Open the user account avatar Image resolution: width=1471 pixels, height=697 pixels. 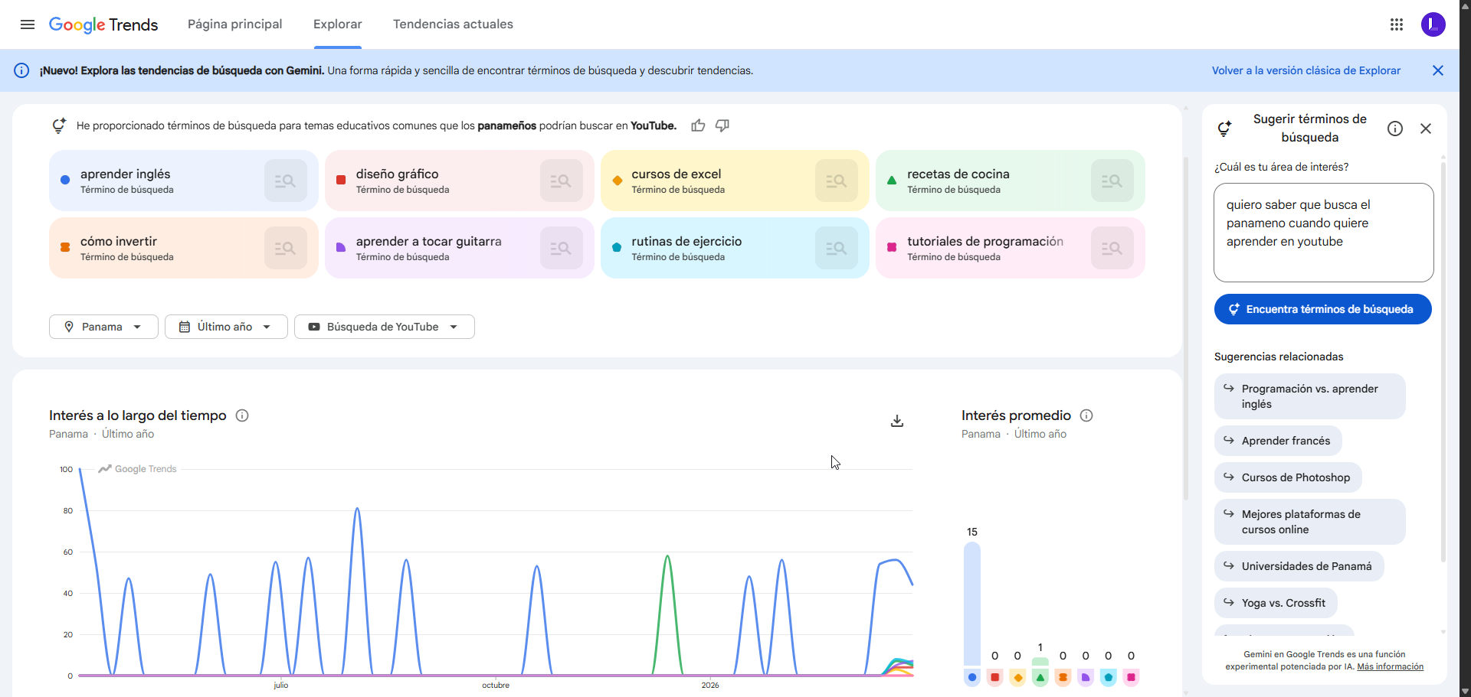(1433, 24)
